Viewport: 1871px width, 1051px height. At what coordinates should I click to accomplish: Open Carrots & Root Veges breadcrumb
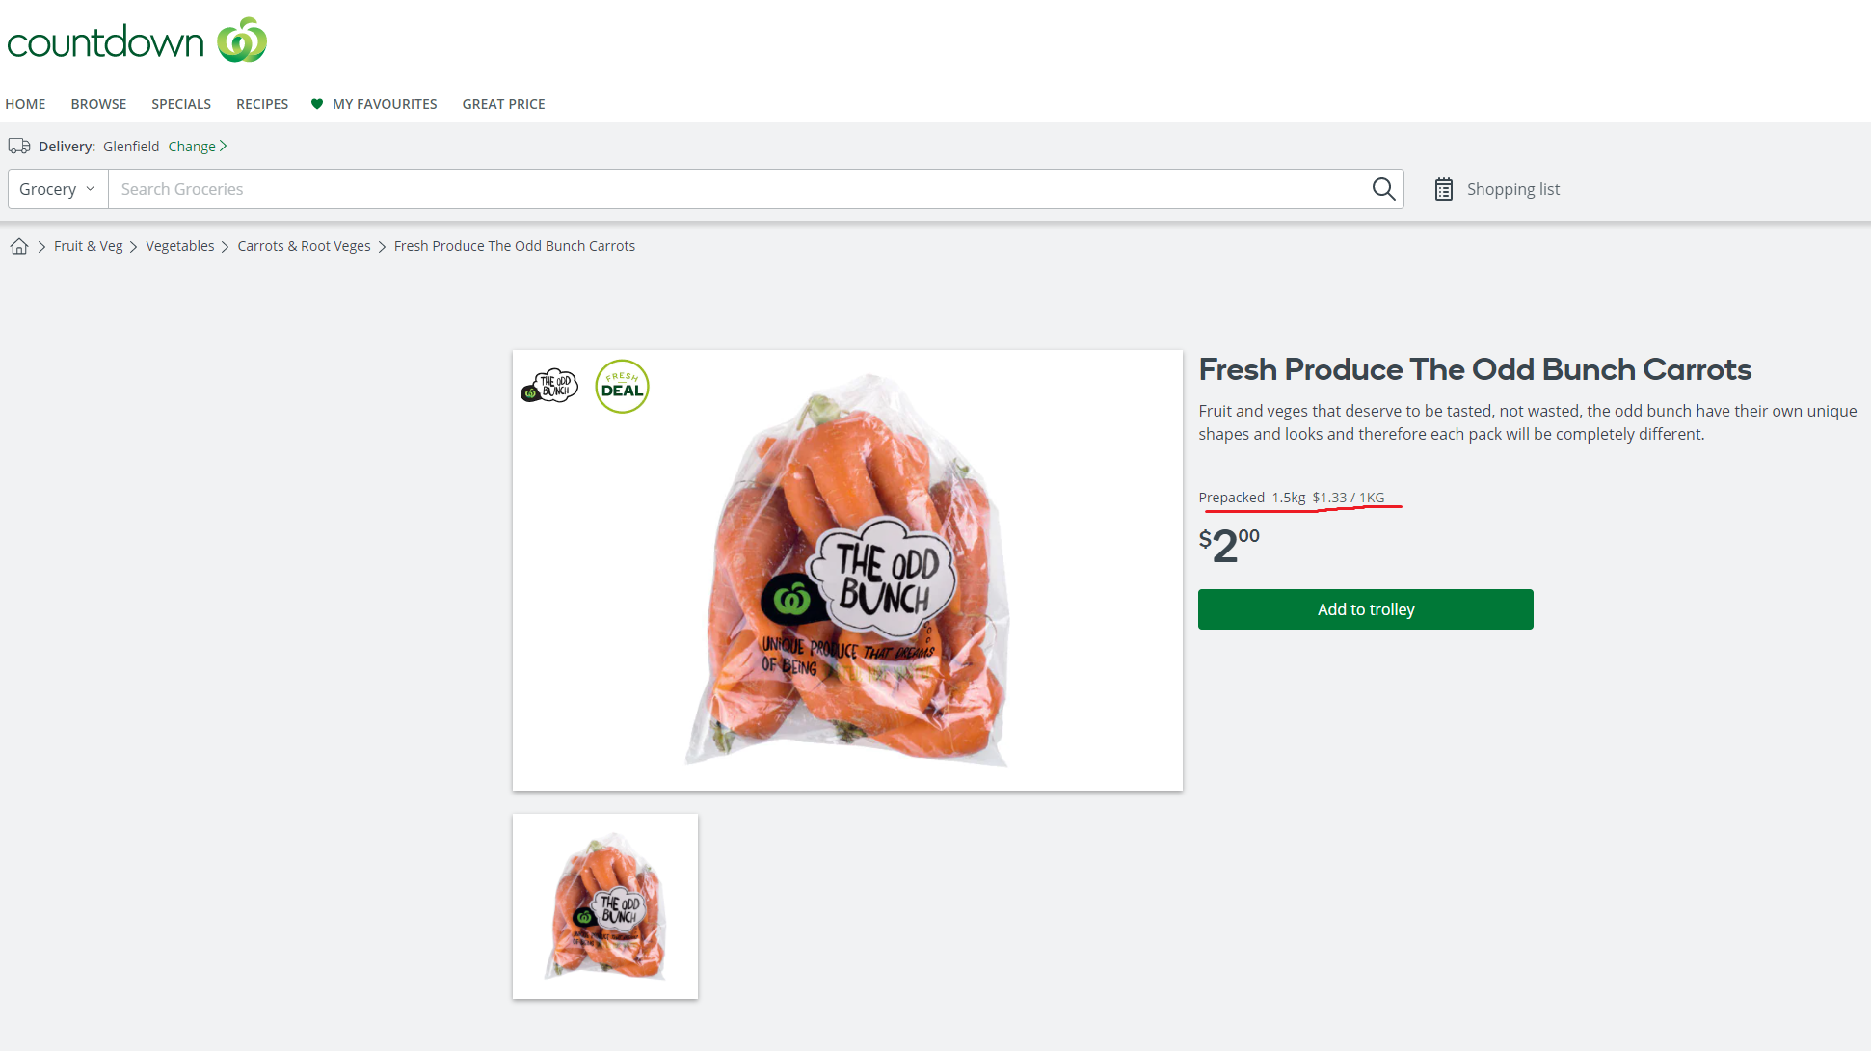coord(304,246)
